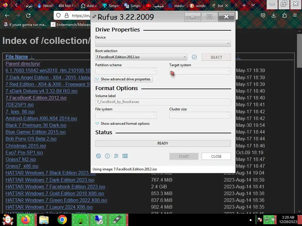The image size is (302, 226).
Task: Open a new tab with plus button
Action: tap(244, 5)
